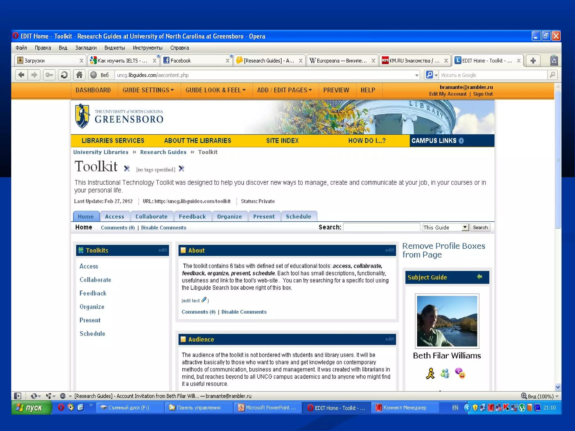Viewport: 575px width, 431px height.
Task: Click the AIM running man icon
Action: coord(430,373)
